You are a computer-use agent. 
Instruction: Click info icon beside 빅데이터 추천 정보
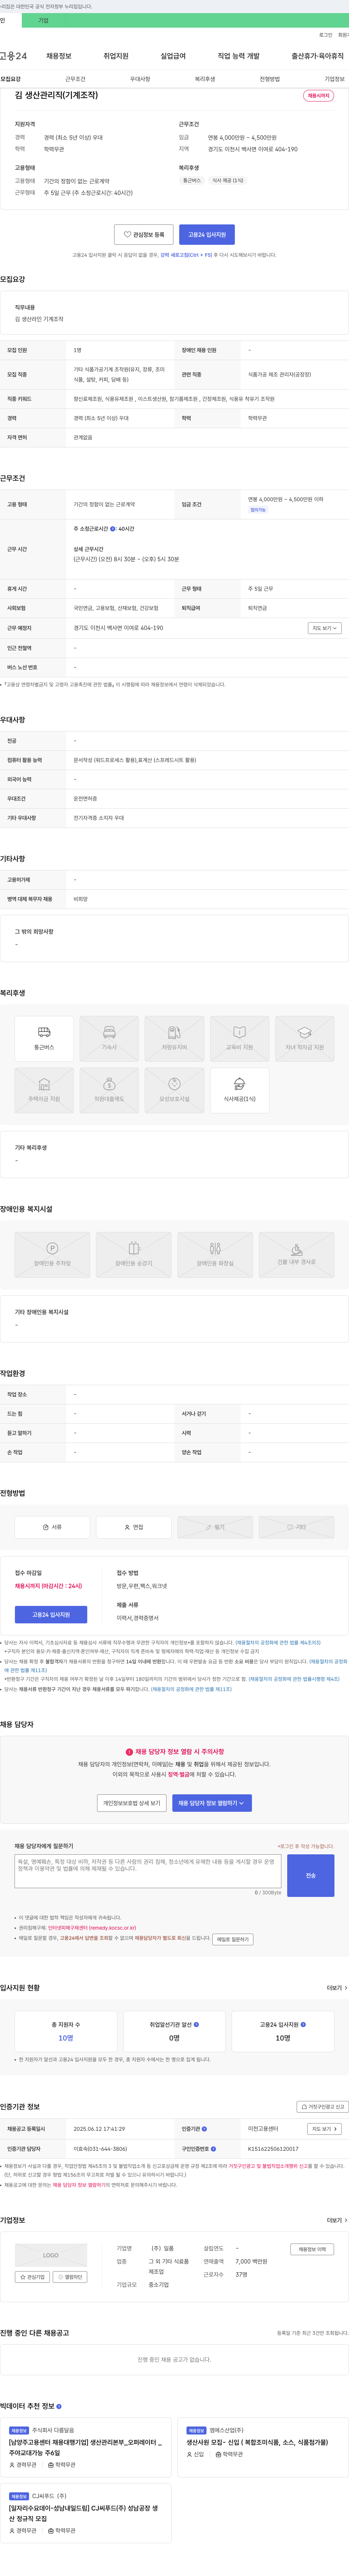[x=59, y=2406]
